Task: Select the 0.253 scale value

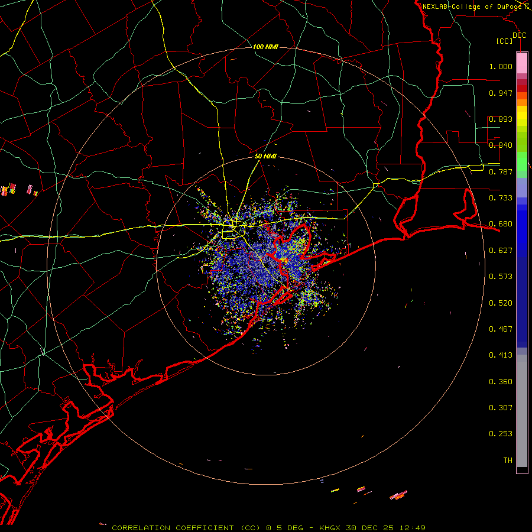Action: (501, 434)
